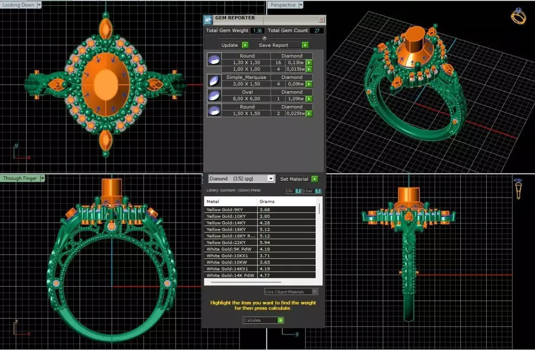Open the Perspective viewport dropdown arrow
The image size is (535, 350).
pos(300,5)
